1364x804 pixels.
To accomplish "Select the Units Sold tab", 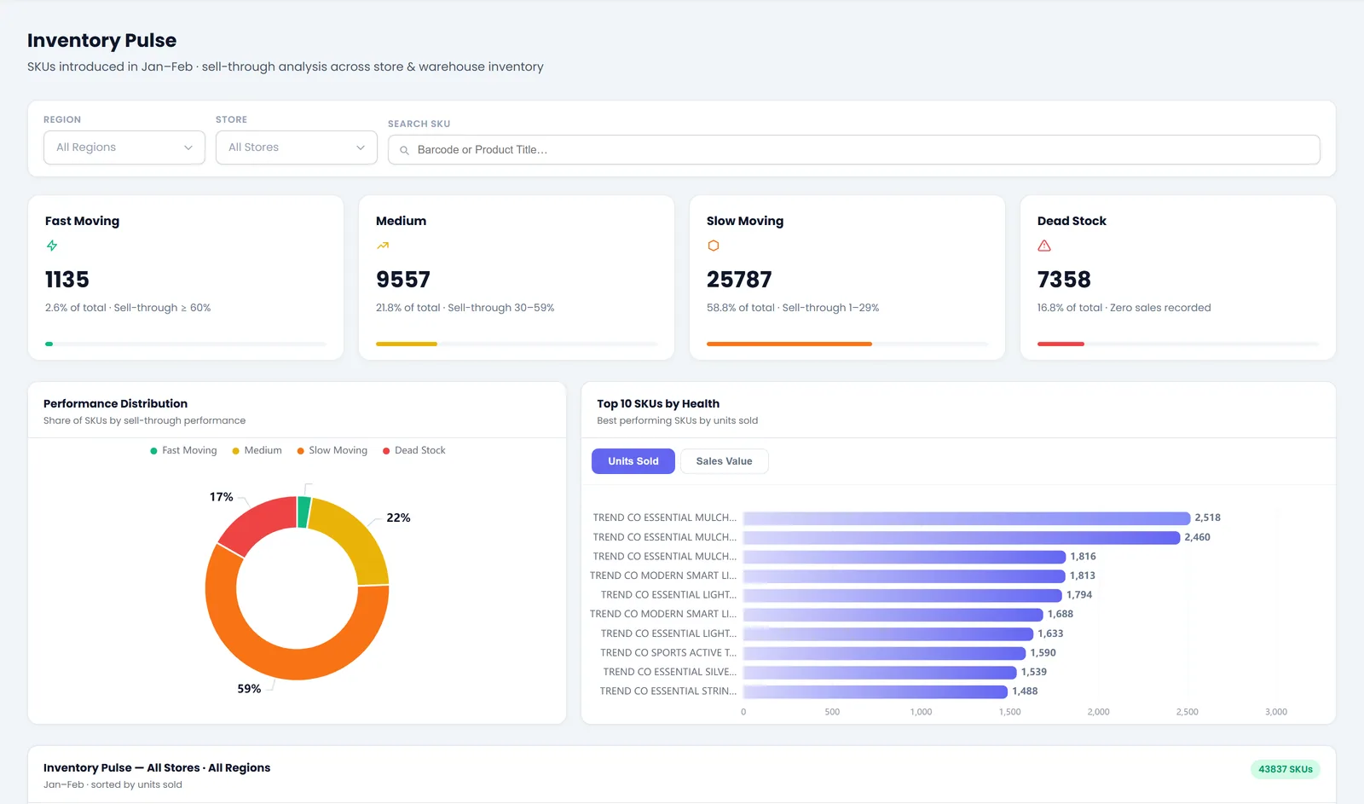I will coord(633,461).
